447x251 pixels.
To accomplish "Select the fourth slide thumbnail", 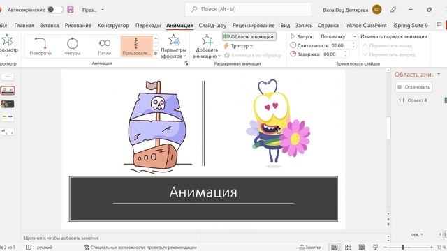I will tap(8, 118).
